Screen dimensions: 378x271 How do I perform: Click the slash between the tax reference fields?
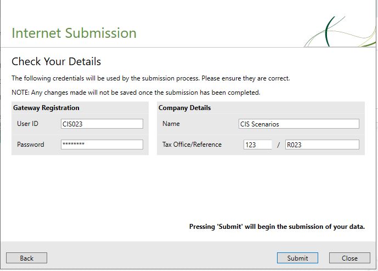click(279, 145)
